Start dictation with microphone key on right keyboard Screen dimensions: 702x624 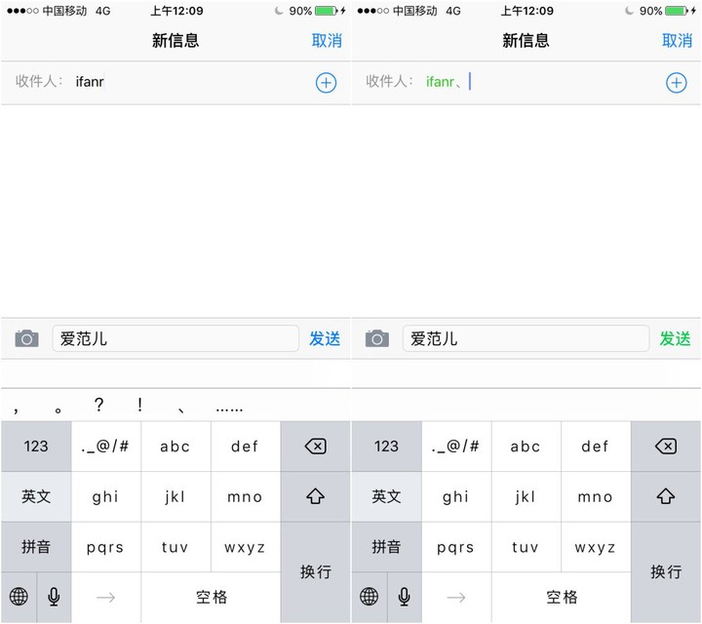(x=405, y=597)
